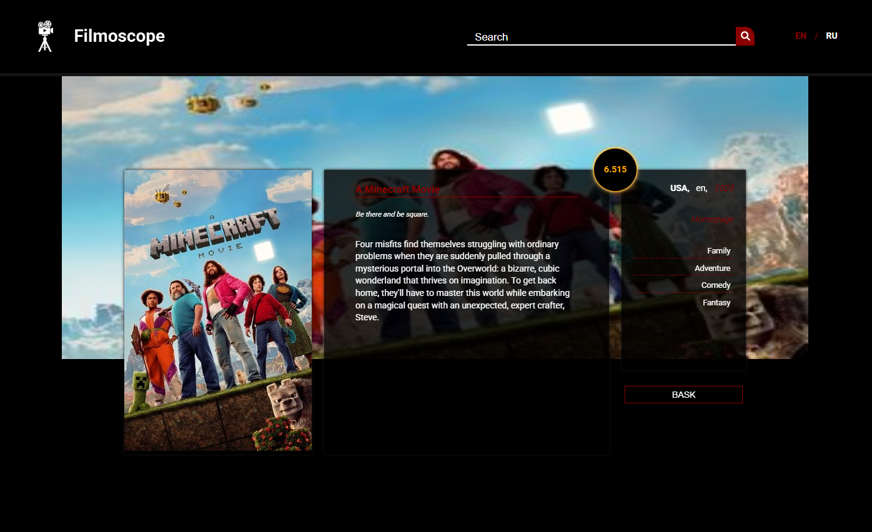Viewport: 872px width, 532px height.
Task: Click the Minecraft Movie poster thumbnail
Action: point(218,310)
